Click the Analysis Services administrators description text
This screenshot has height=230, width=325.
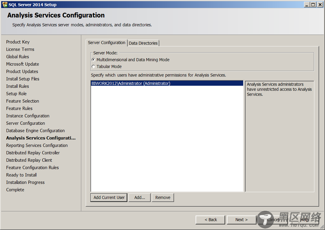(x=279, y=89)
